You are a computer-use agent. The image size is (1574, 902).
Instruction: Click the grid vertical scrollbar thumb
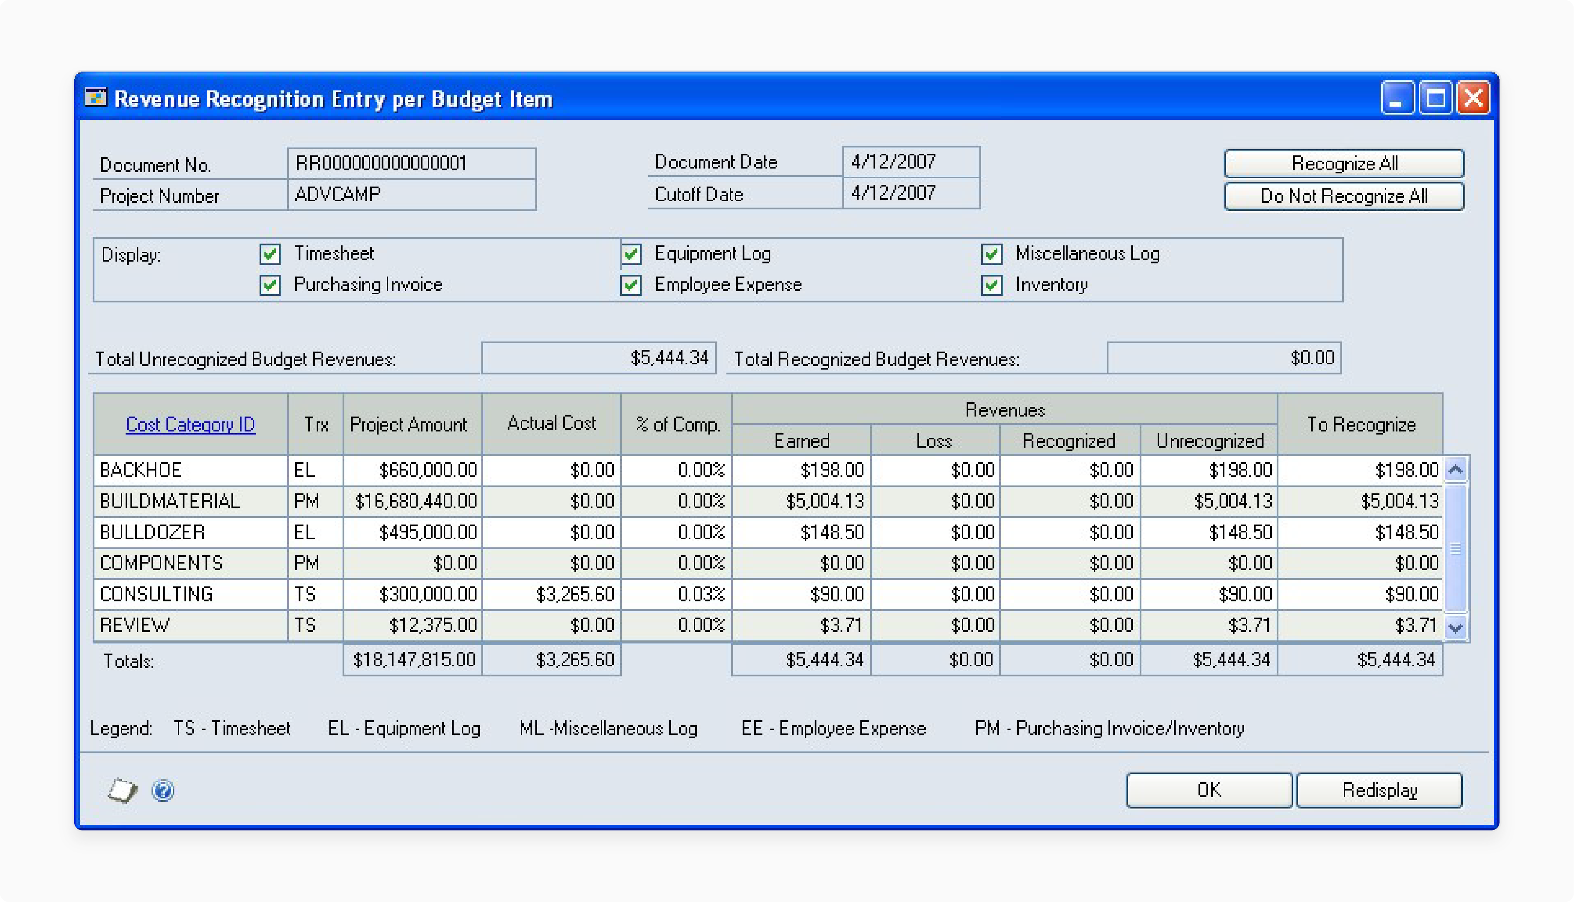click(x=1455, y=548)
